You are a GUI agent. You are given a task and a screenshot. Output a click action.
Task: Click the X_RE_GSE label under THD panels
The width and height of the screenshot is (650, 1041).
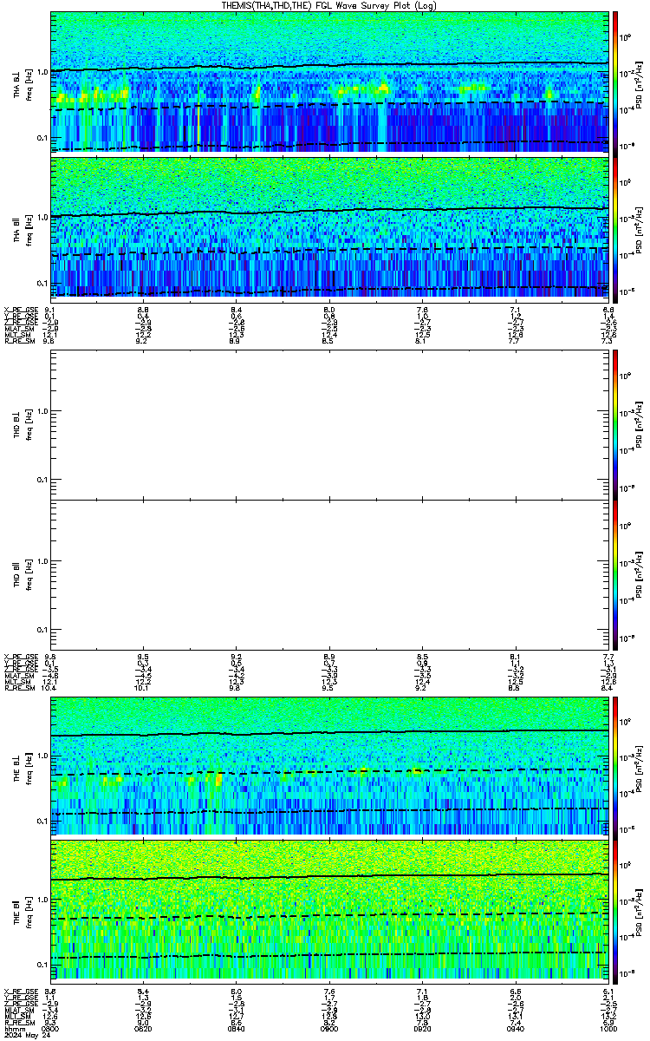tap(21, 658)
